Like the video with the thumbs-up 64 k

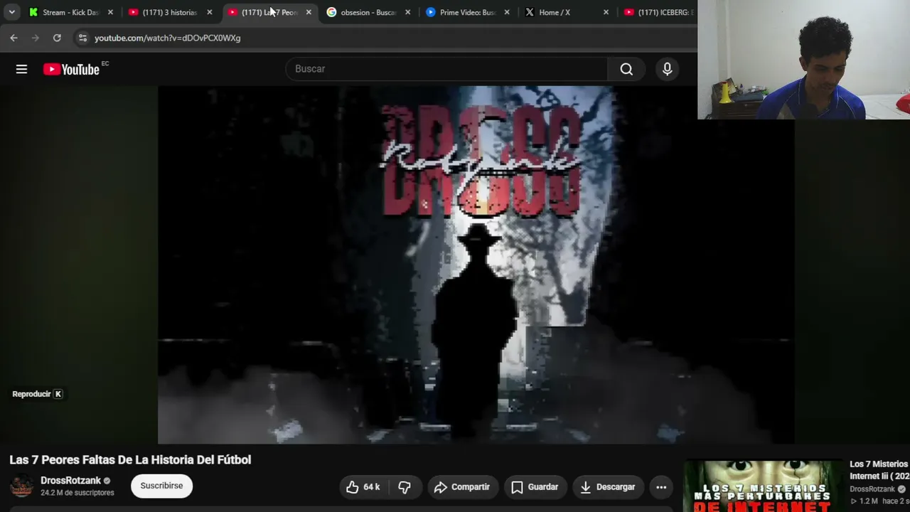click(x=363, y=487)
